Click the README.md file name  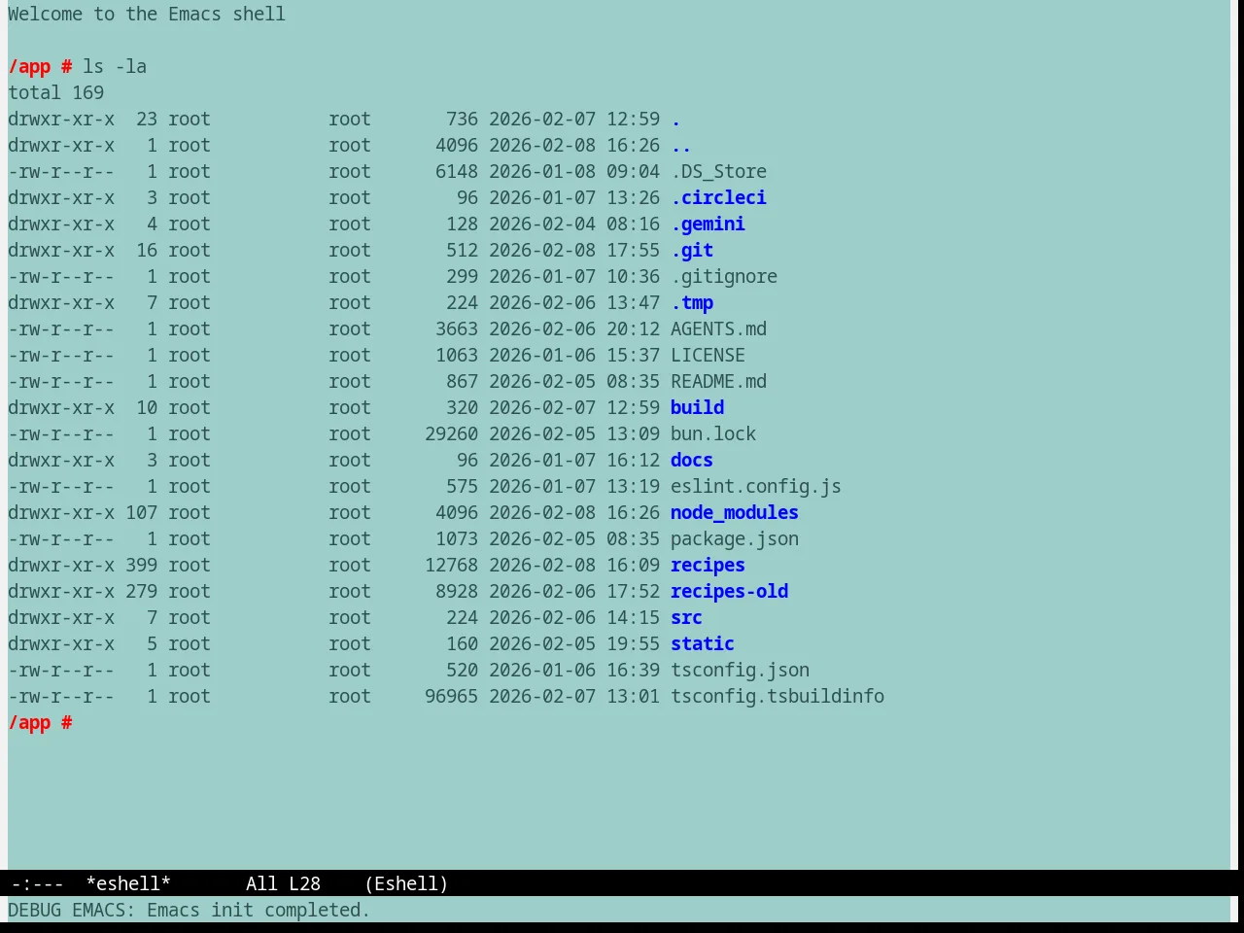pyautogui.click(x=718, y=382)
